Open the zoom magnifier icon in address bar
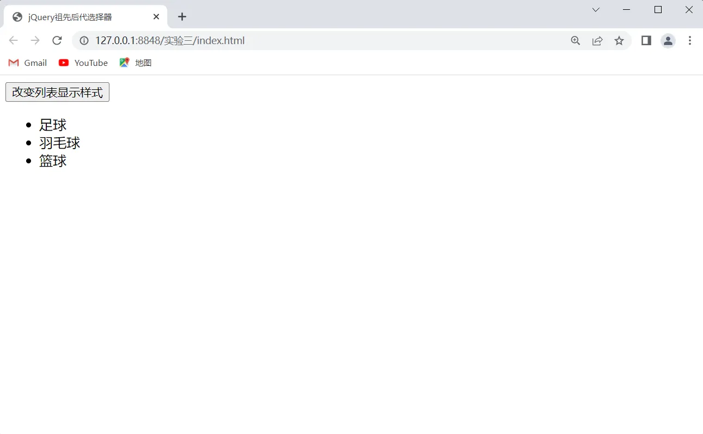703x434 pixels. [576, 40]
